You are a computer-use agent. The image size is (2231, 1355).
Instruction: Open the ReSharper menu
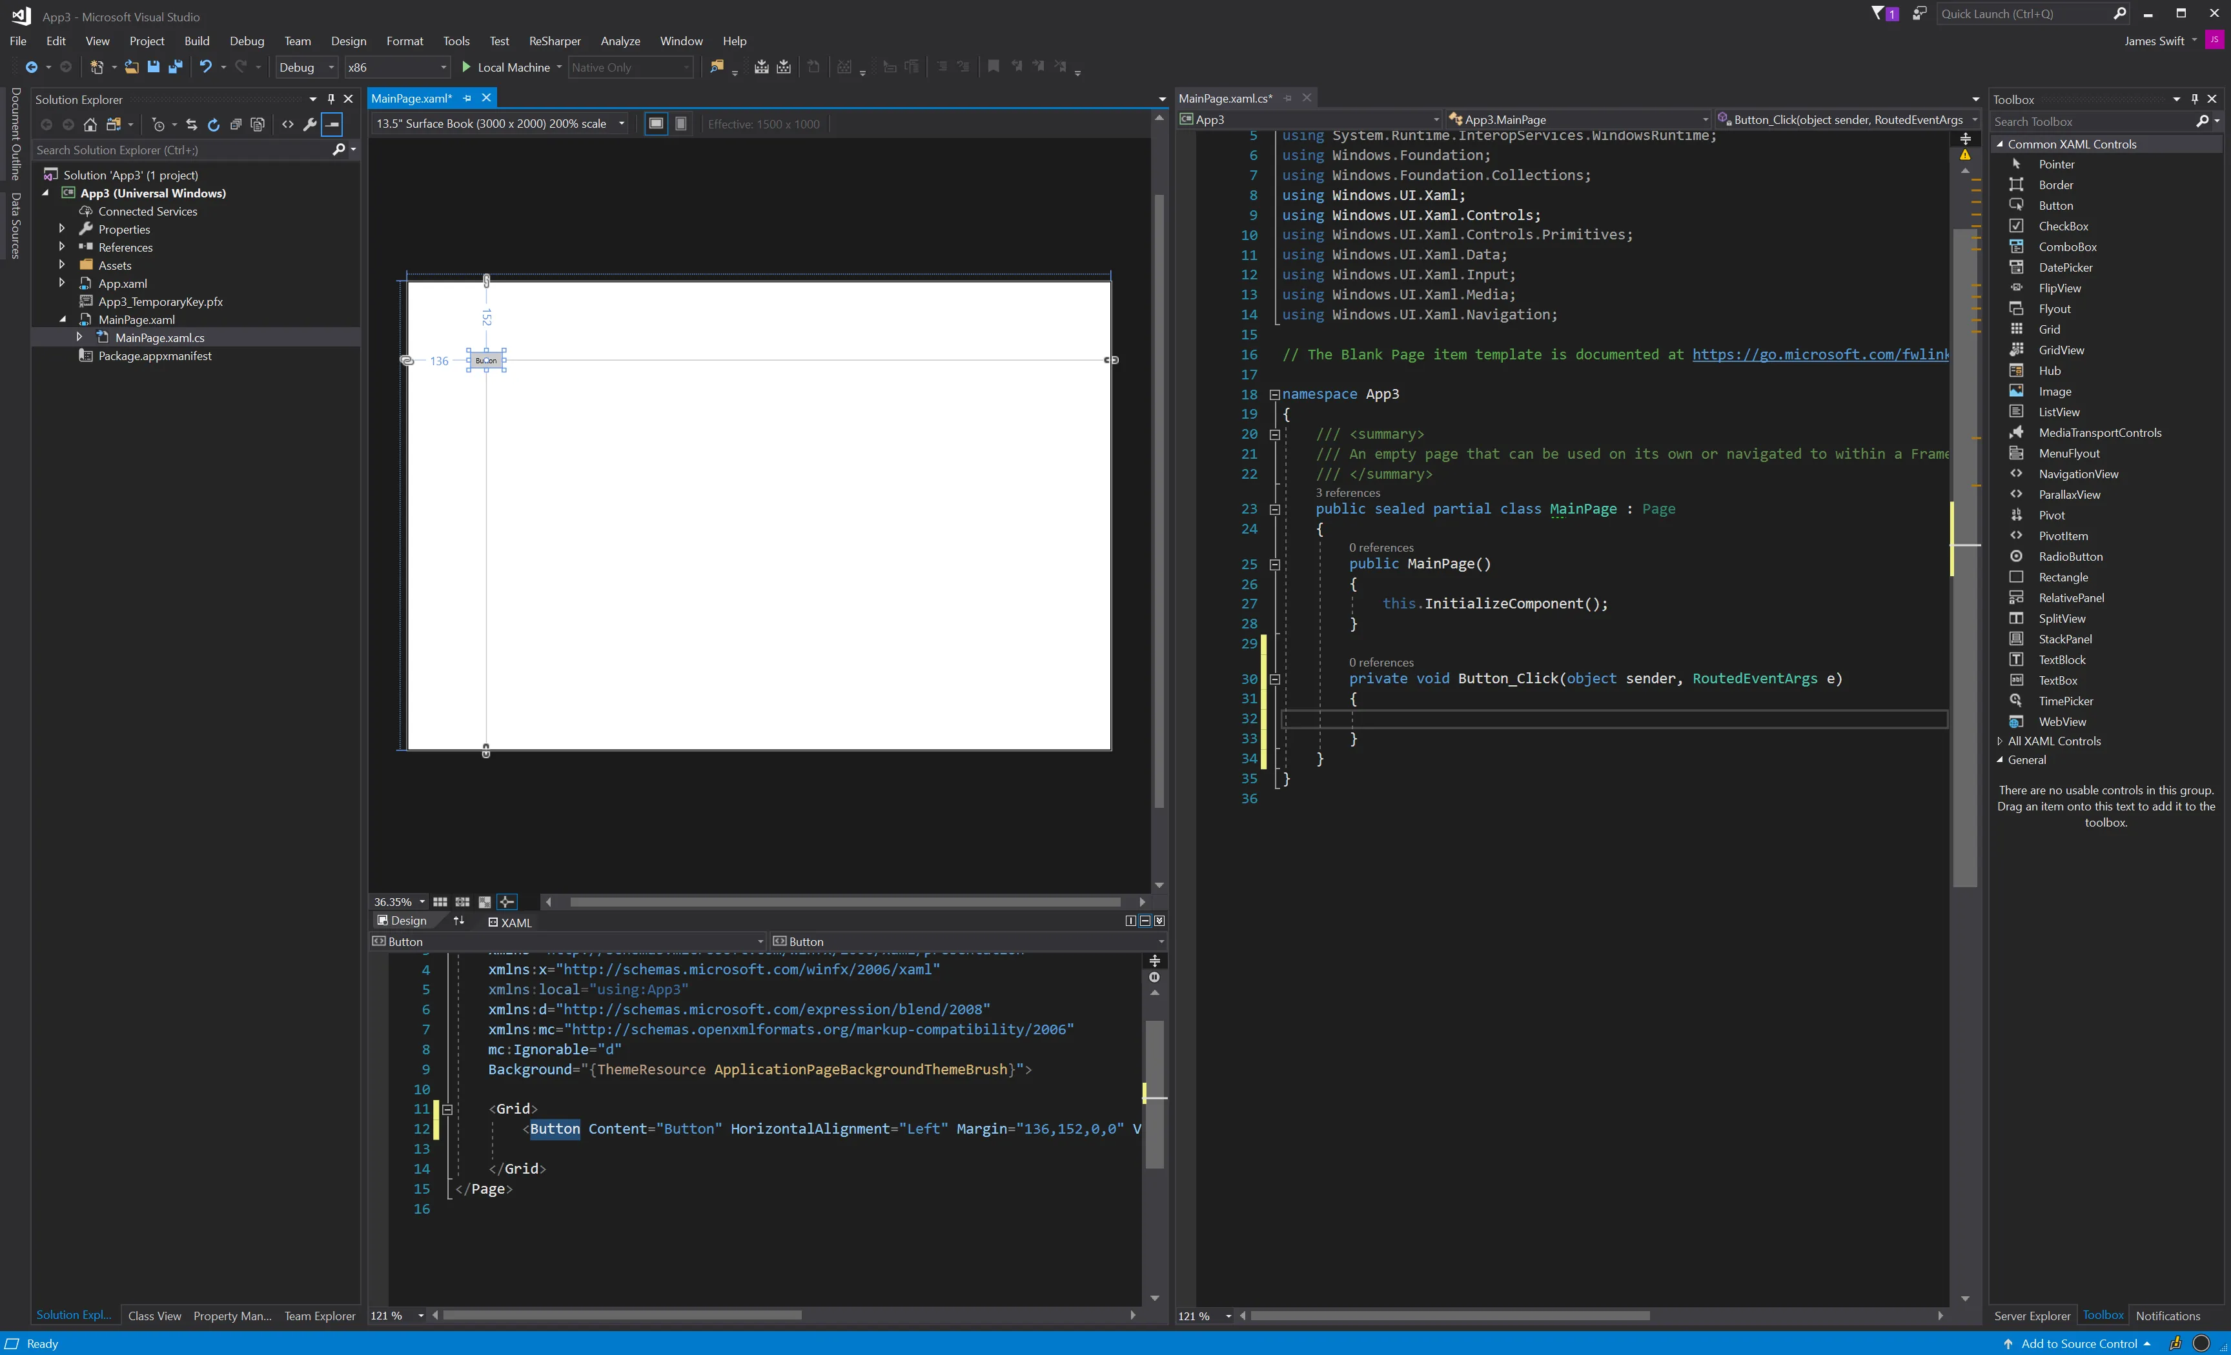coord(555,41)
